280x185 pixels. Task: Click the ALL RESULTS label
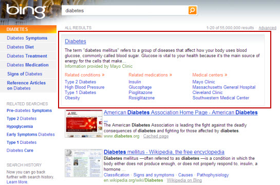[78, 28]
